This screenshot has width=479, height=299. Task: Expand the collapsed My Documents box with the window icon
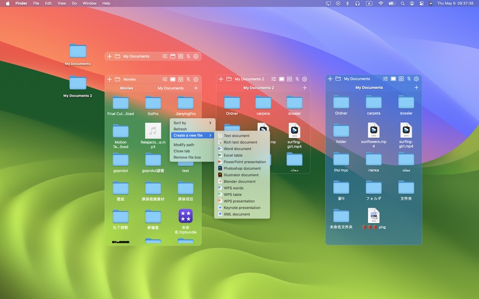pyautogui.click(x=172, y=56)
